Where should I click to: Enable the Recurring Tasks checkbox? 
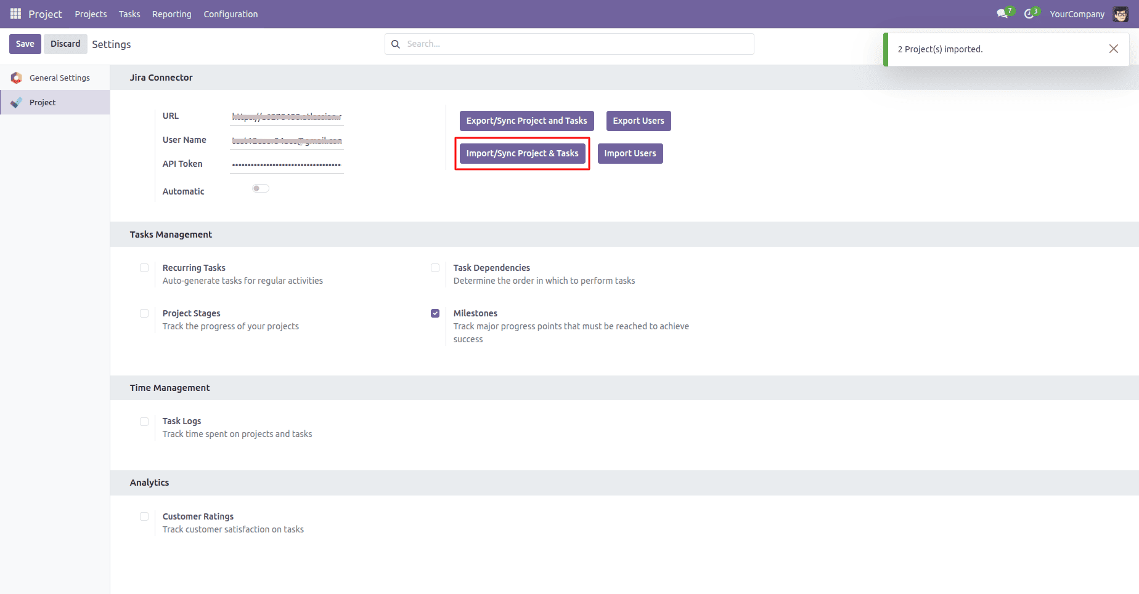[144, 268]
